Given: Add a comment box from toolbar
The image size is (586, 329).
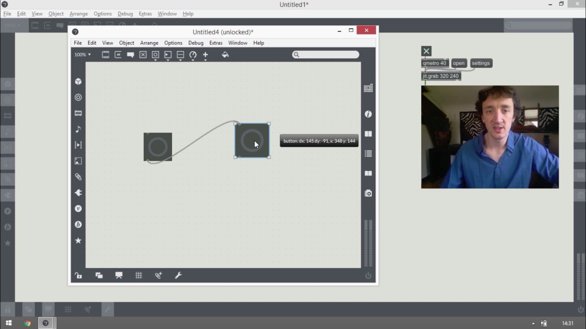Looking at the screenshot, I should [130, 54].
